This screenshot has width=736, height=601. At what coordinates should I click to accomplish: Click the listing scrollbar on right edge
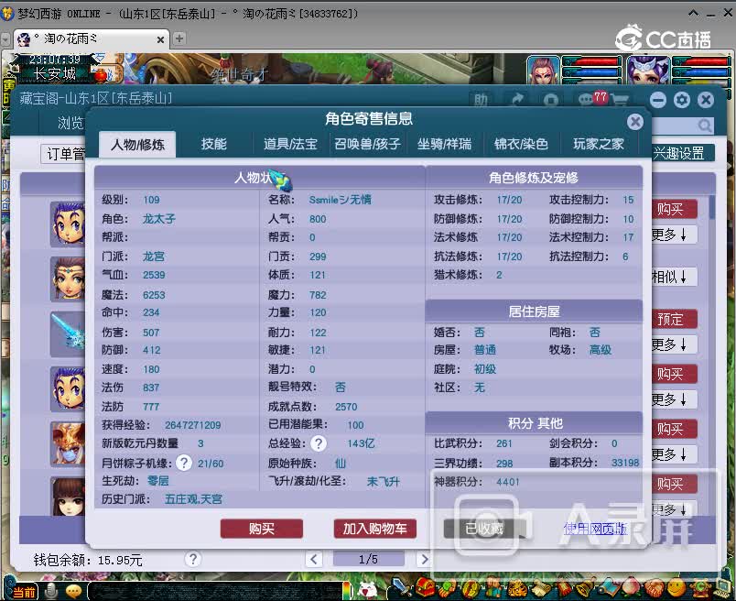712,207
